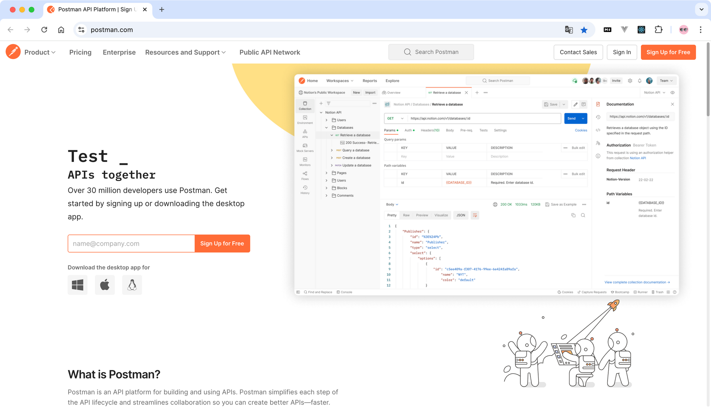
Task: Toggle the Params tab active state
Action: (x=390, y=130)
